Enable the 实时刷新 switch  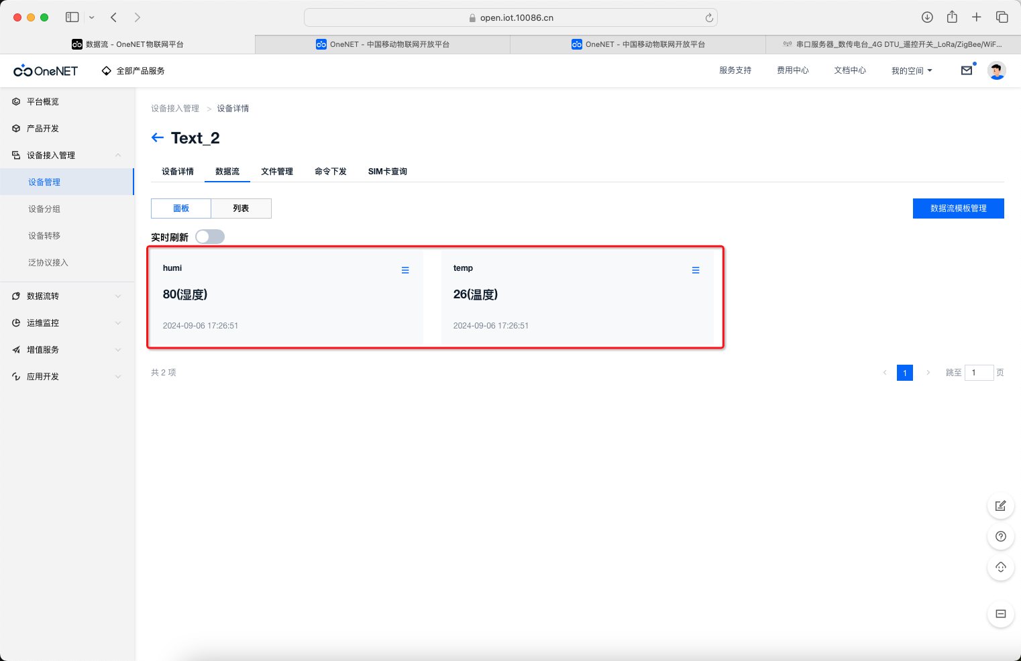210,237
